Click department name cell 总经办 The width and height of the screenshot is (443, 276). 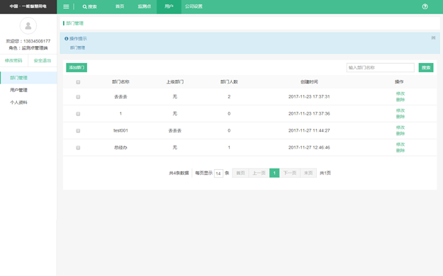coord(120,147)
